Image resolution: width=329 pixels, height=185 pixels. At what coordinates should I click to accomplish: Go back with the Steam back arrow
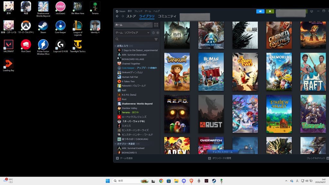[x=117, y=16]
